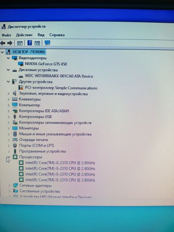
Task: Expand Контроллеры IDE ATA/ATAPI
Action: coord(8,111)
